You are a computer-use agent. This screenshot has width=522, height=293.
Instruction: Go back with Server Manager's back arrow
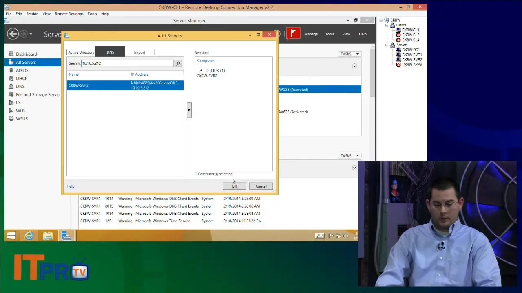tap(13, 34)
